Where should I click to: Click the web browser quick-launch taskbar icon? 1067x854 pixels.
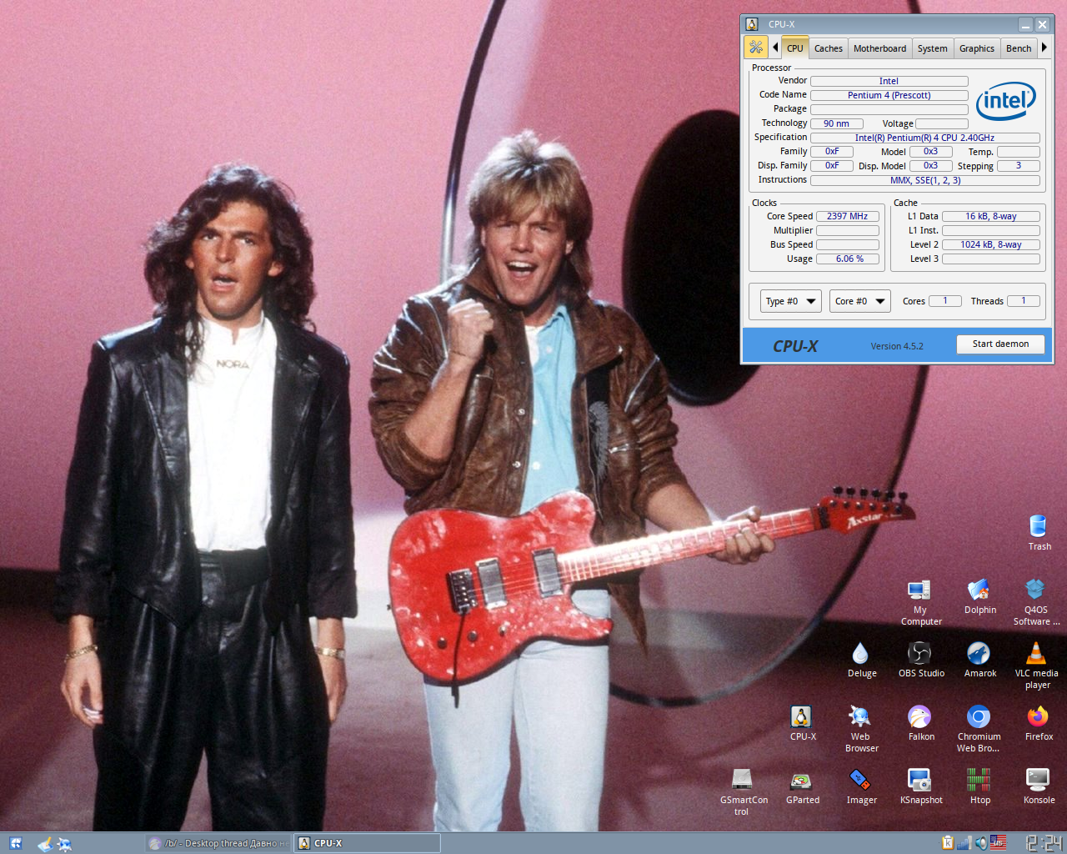click(64, 843)
